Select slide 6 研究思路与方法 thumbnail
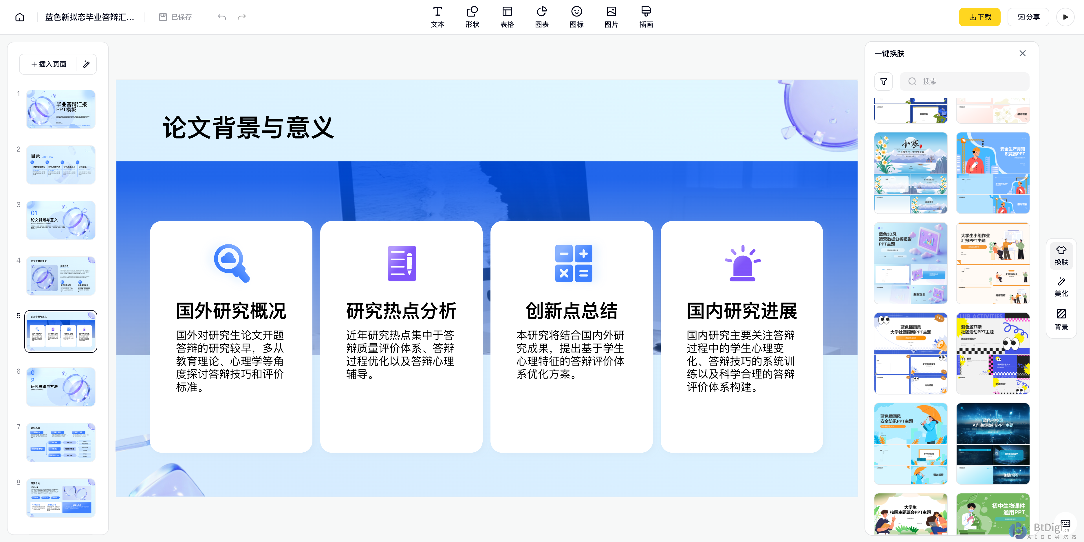The image size is (1084, 542). 61,386
